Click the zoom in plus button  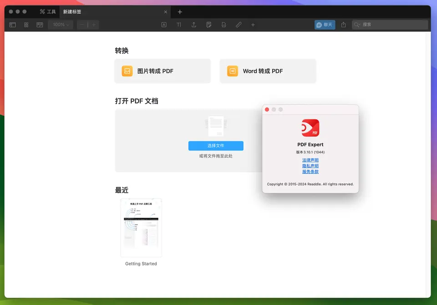click(x=94, y=25)
